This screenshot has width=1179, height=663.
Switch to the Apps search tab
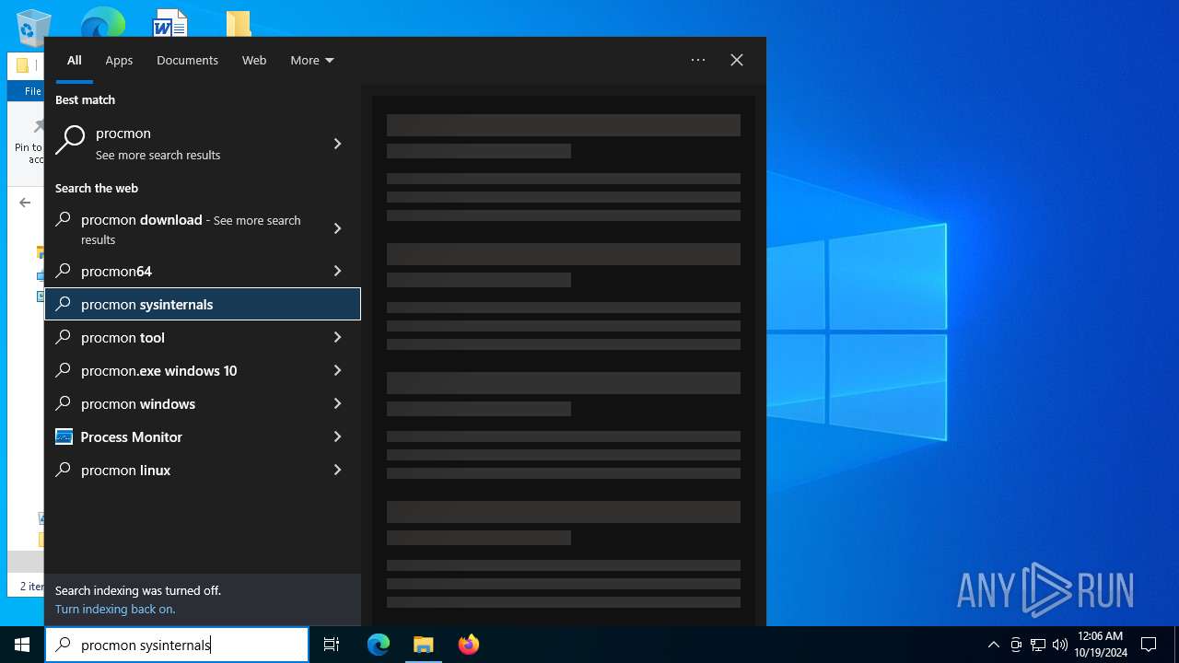click(x=119, y=60)
